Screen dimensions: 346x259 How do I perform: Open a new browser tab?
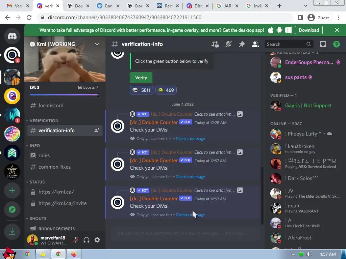pyautogui.click(x=279, y=6)
